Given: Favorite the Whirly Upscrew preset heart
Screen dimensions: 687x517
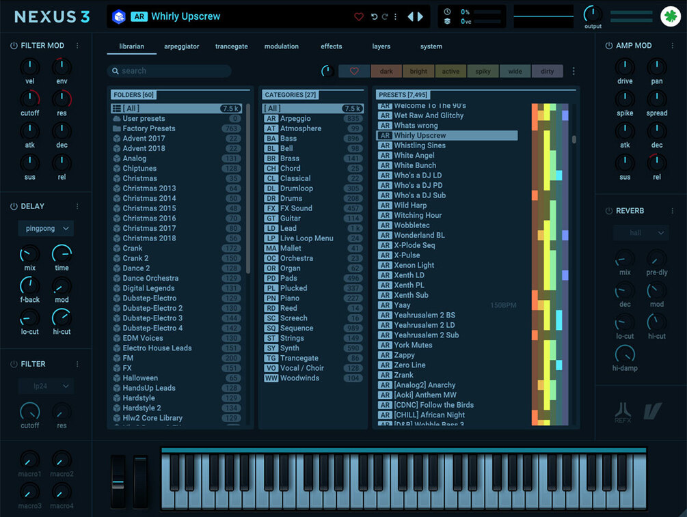Looking at the screenshot, I should [x=359, y=16].
